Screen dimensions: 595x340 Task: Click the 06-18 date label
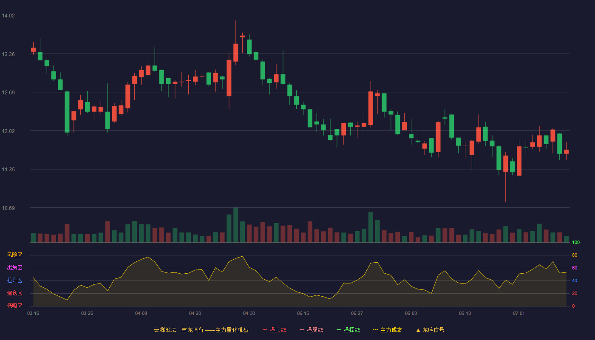point(465,313)
